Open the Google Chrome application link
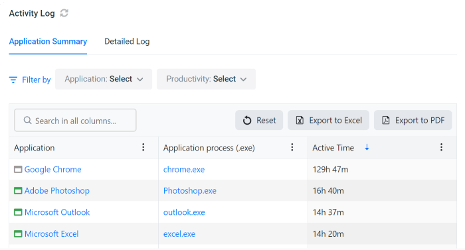Screen dimensions: 465x250 (x=52, y=170)
